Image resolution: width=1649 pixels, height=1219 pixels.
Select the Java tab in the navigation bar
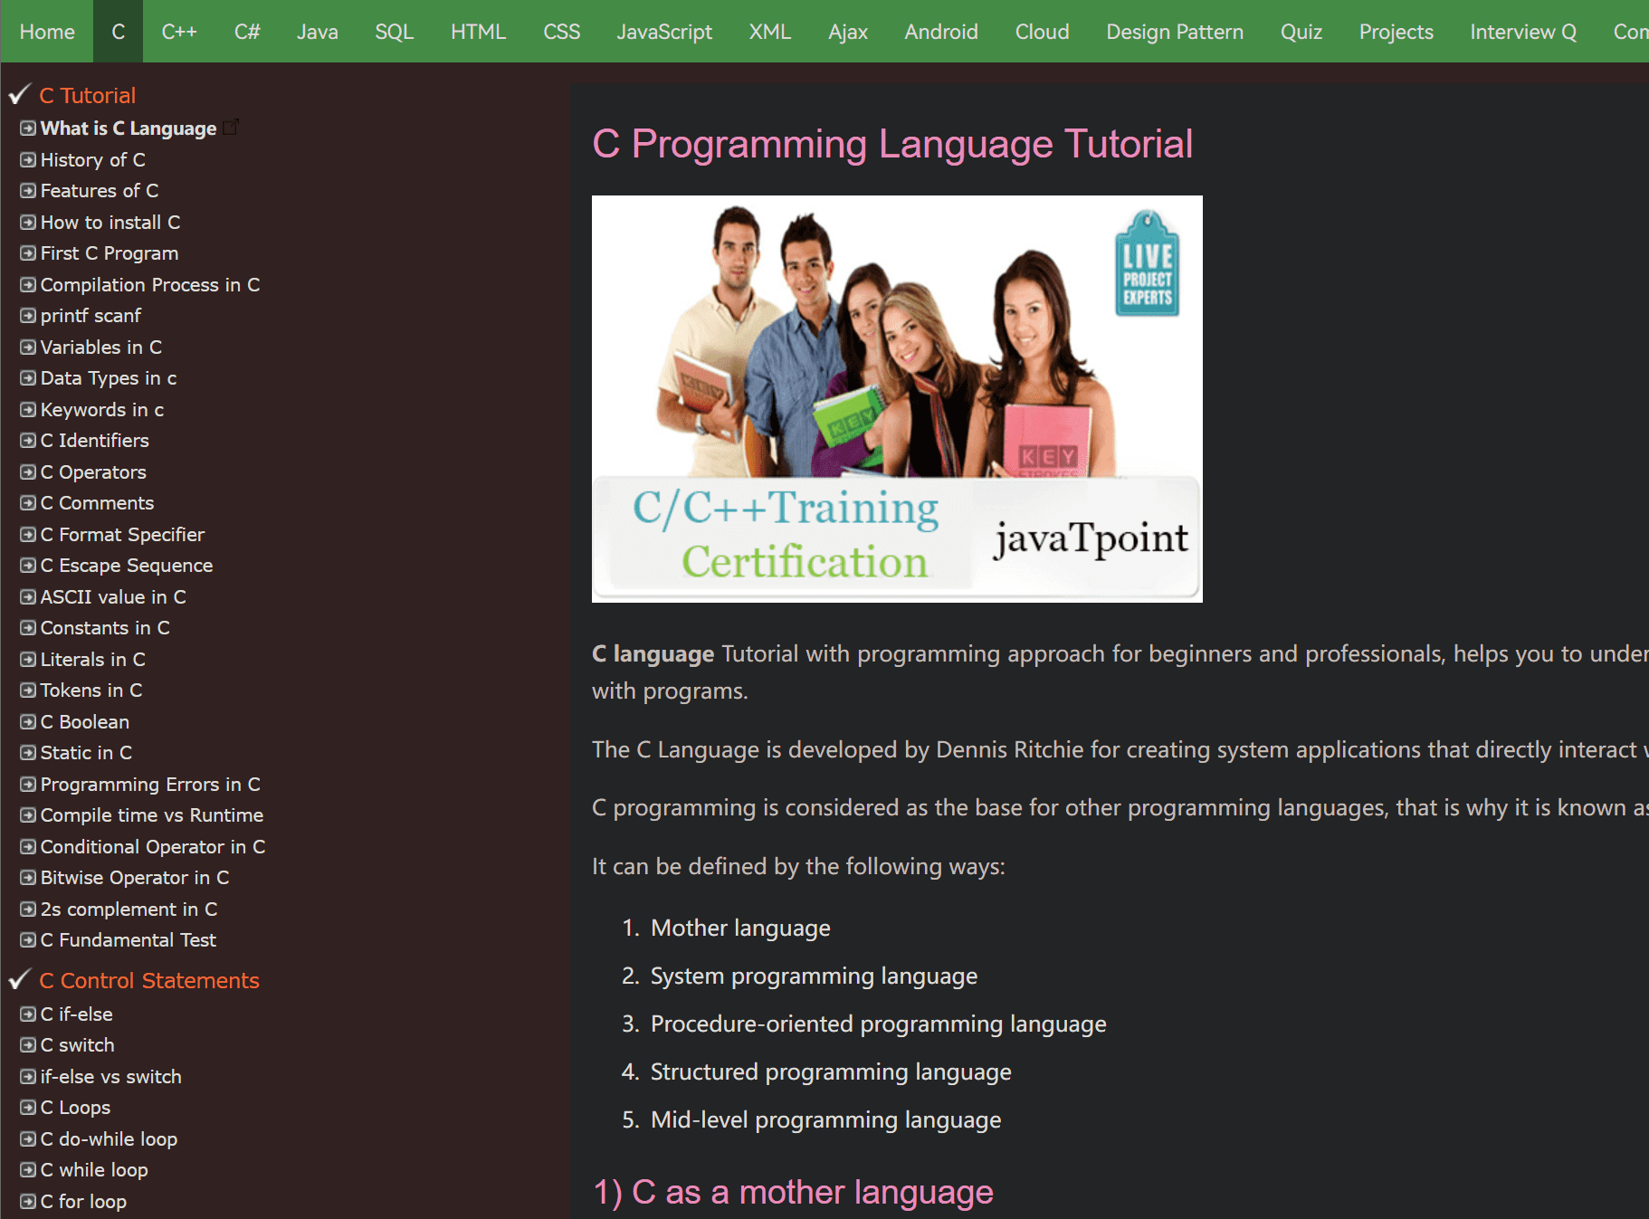coord(317,31)
